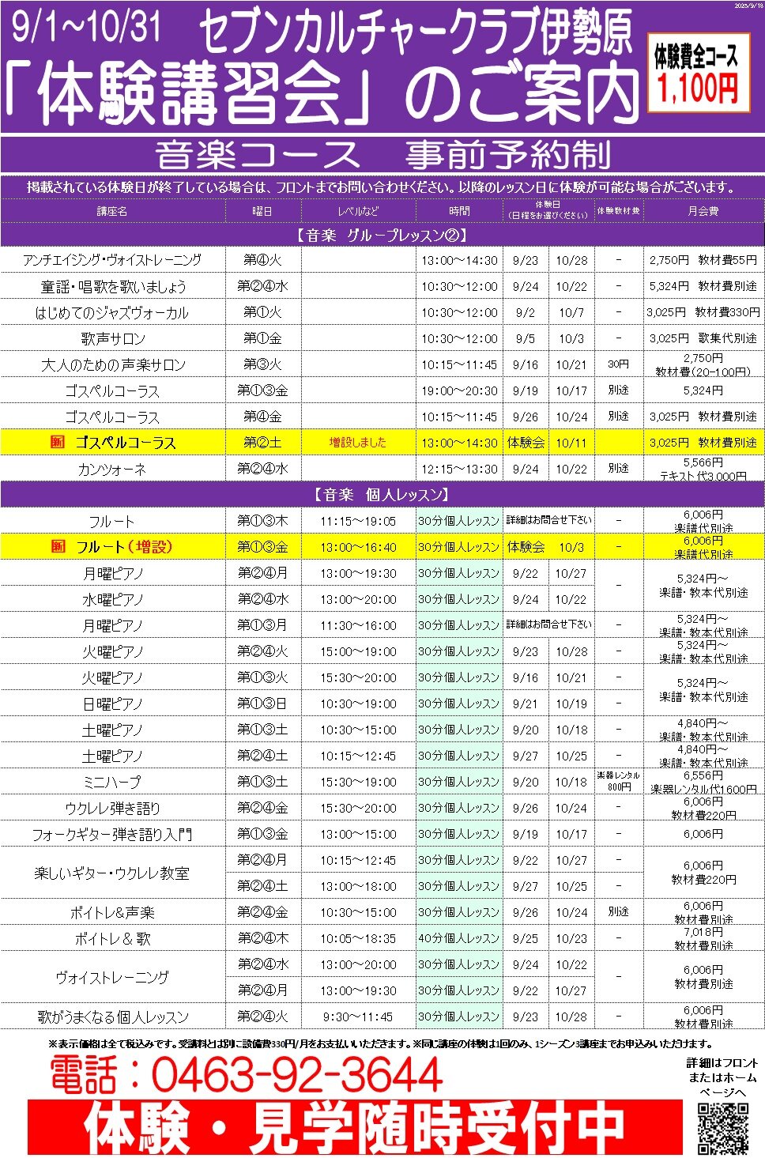The height and width of the screenshot is (1158, 765).
Task: Click the ウクレレ弾き語り course name
Action: [112, 808]
